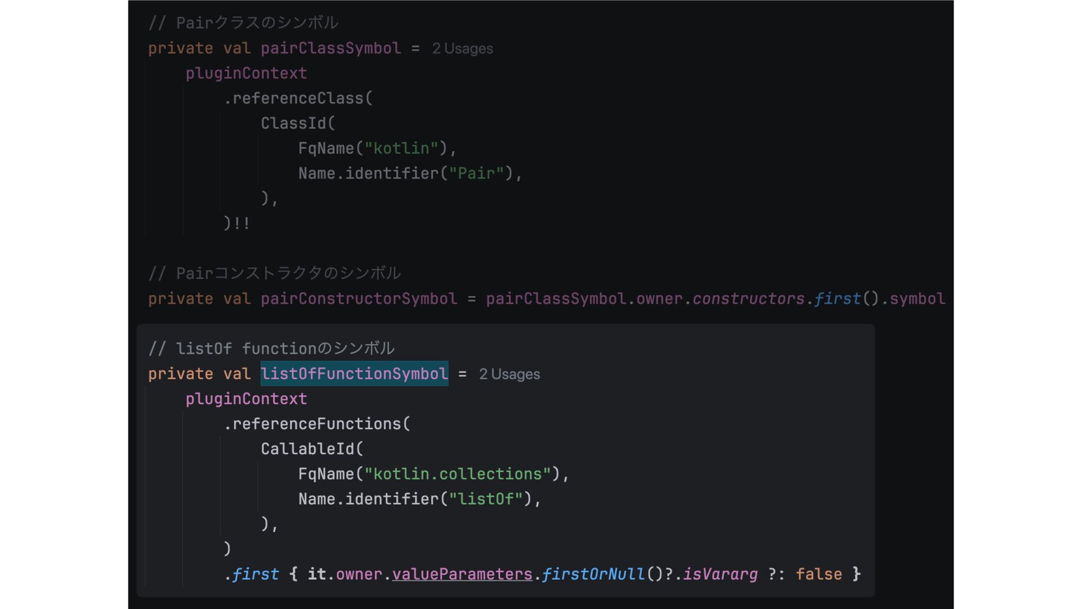Click the "kotlin" string in first FqName
Screen dimensions: 1082x609
401,148
